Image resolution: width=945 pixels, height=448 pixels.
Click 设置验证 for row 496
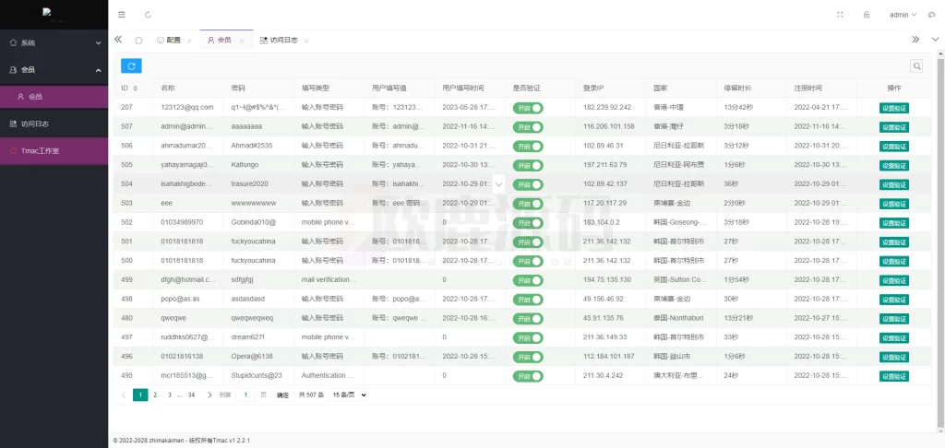click(893, 357)
